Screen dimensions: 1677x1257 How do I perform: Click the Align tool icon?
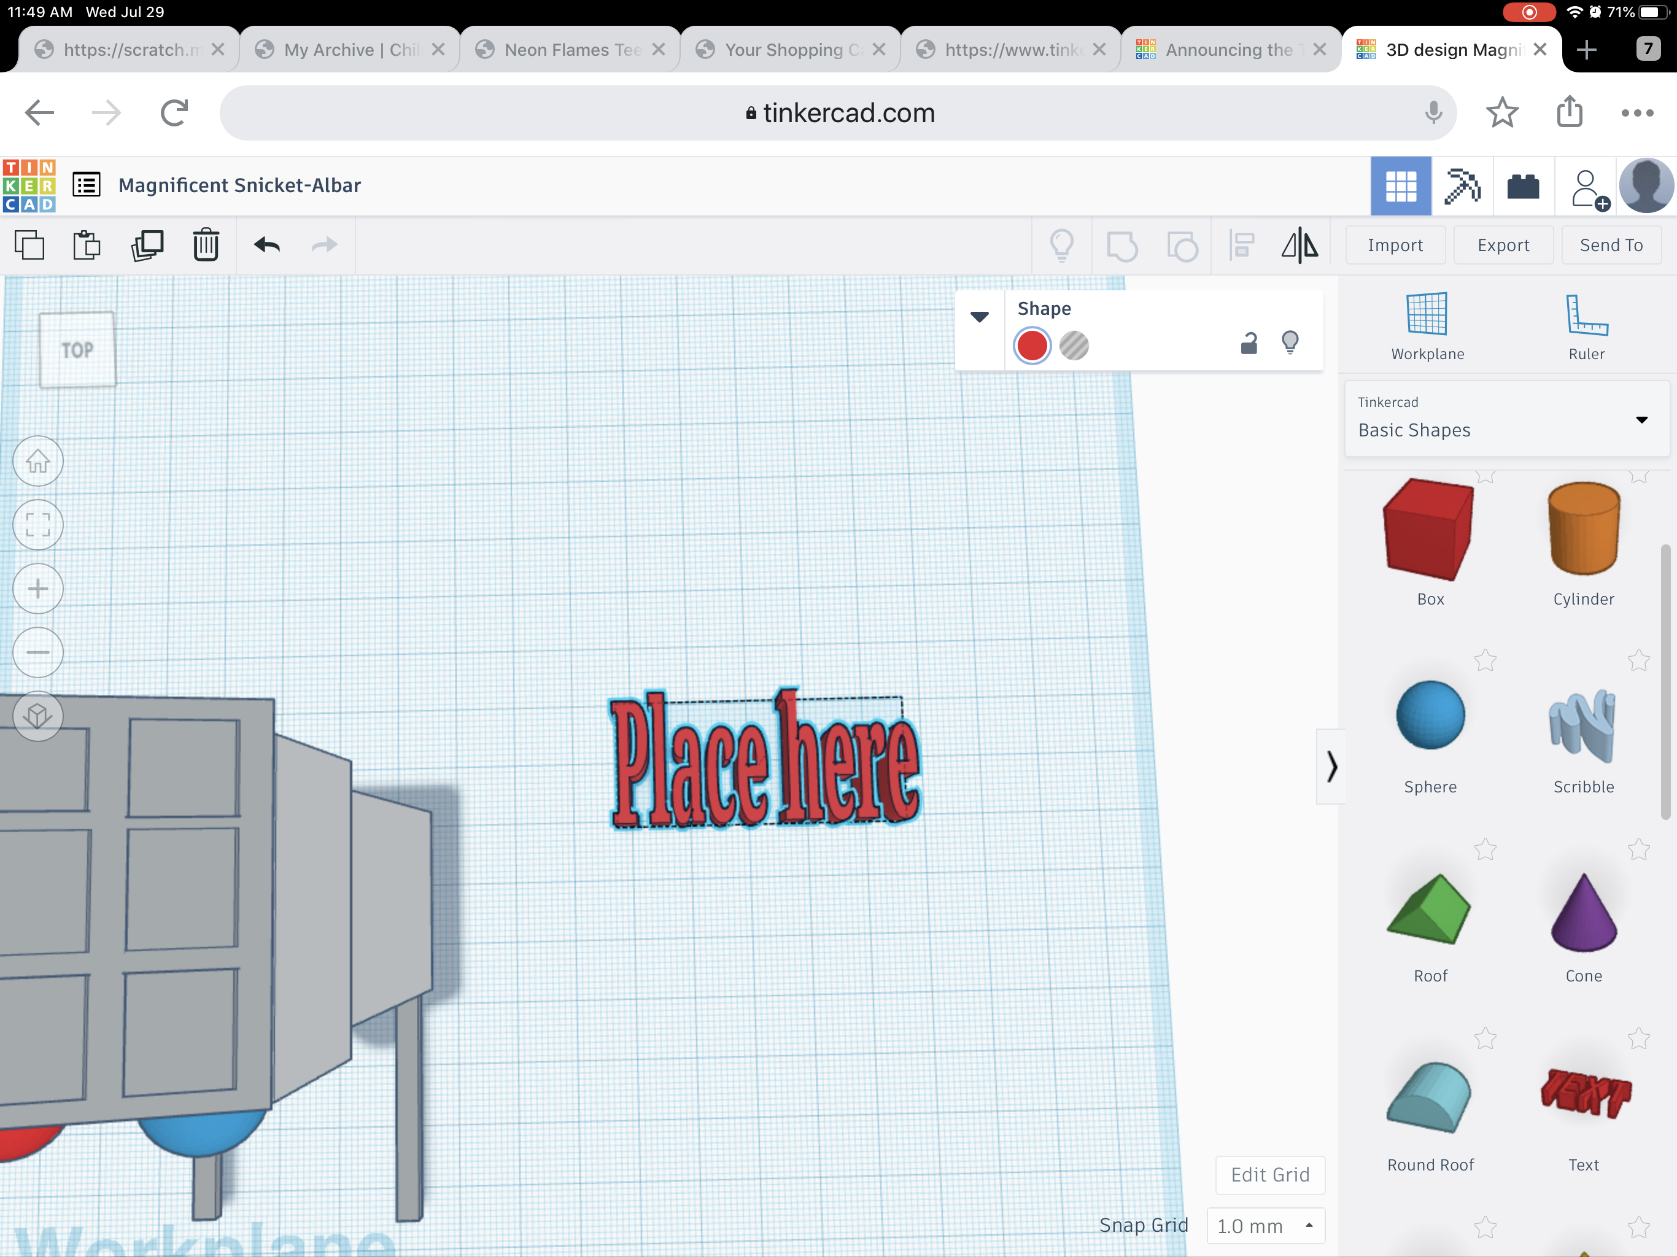1242,246
